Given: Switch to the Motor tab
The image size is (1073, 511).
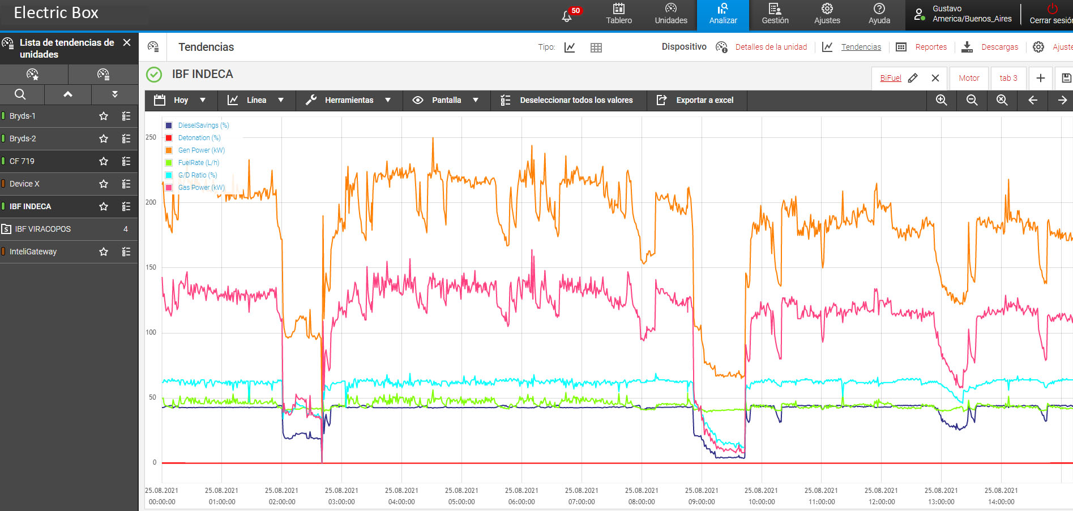Looking at the screenshot, I should [969, 78].
